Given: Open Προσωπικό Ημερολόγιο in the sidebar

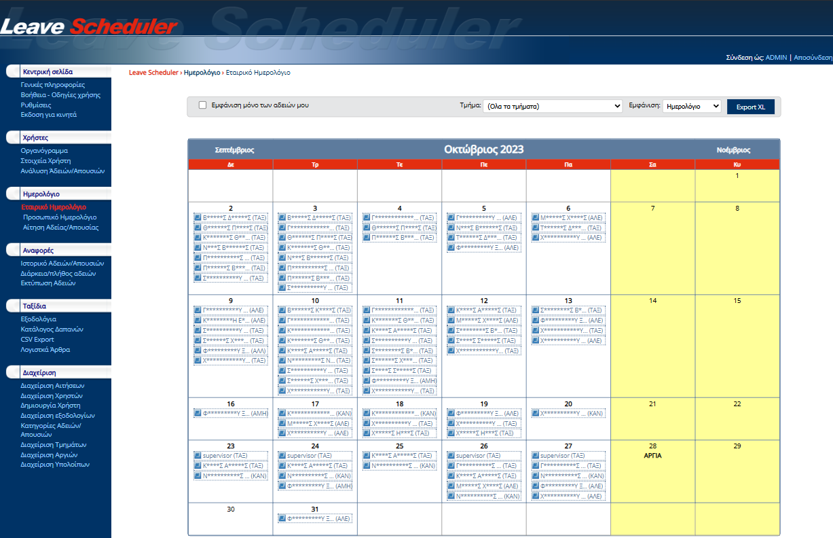Looking at the screenshot, I should pyautogui.click(x=60, y=217).
